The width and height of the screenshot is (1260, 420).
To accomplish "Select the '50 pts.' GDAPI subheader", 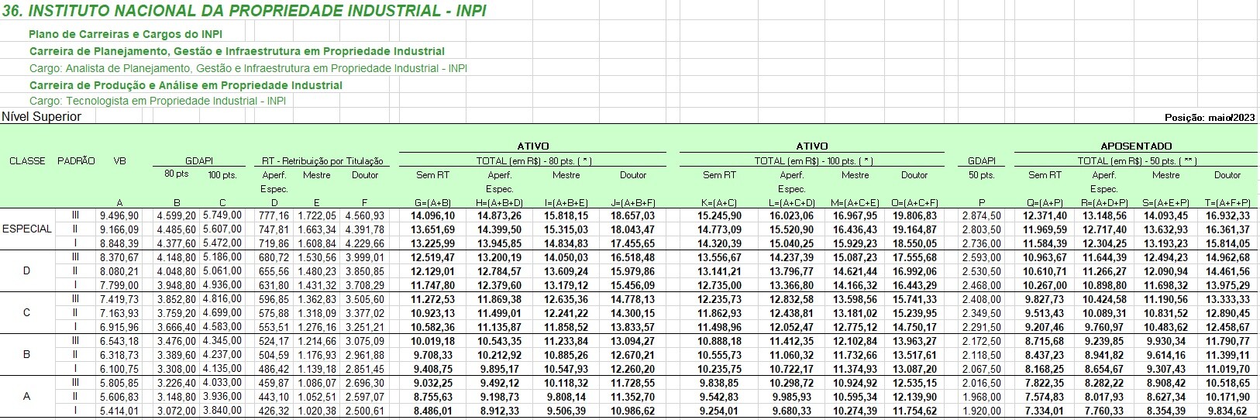I will click(981, 175).
